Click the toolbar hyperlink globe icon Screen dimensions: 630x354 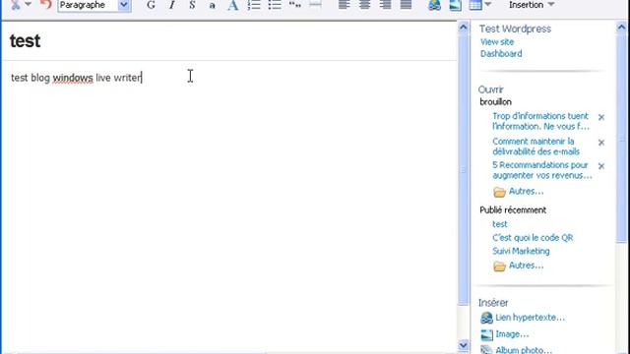click(x=434, y=5)
